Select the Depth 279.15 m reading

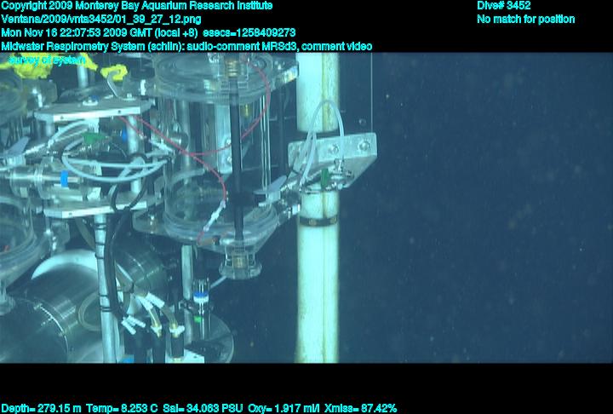(x=41, y=408)
